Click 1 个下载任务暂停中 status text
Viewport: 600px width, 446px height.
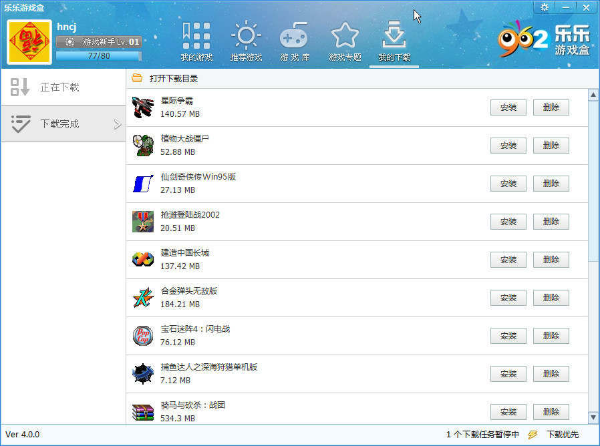[x=482, y=435]
